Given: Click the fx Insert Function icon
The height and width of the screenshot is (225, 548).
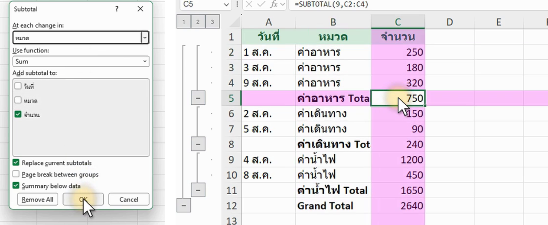Looking at the screenshot, I should [274, 4].
